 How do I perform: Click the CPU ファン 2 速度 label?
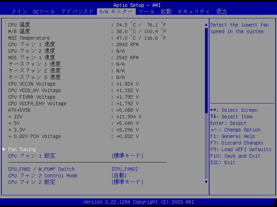(31, 51)
